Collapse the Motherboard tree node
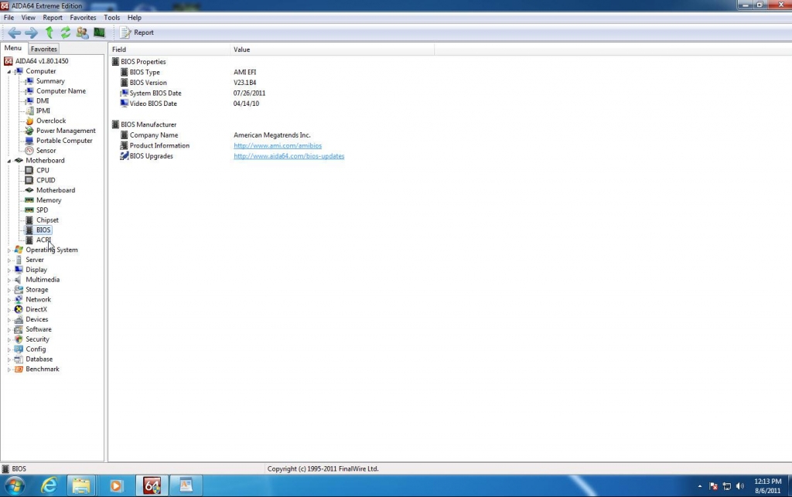This screenshot has width=792, height=497. coord(9,161)
